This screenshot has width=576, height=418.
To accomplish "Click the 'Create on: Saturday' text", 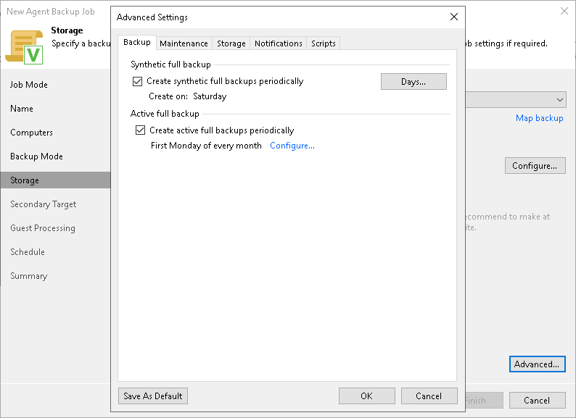I will (188, 96).
